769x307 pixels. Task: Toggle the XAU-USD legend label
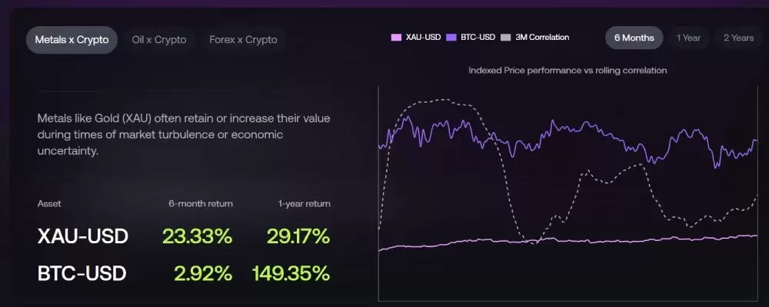click(423, 37)
